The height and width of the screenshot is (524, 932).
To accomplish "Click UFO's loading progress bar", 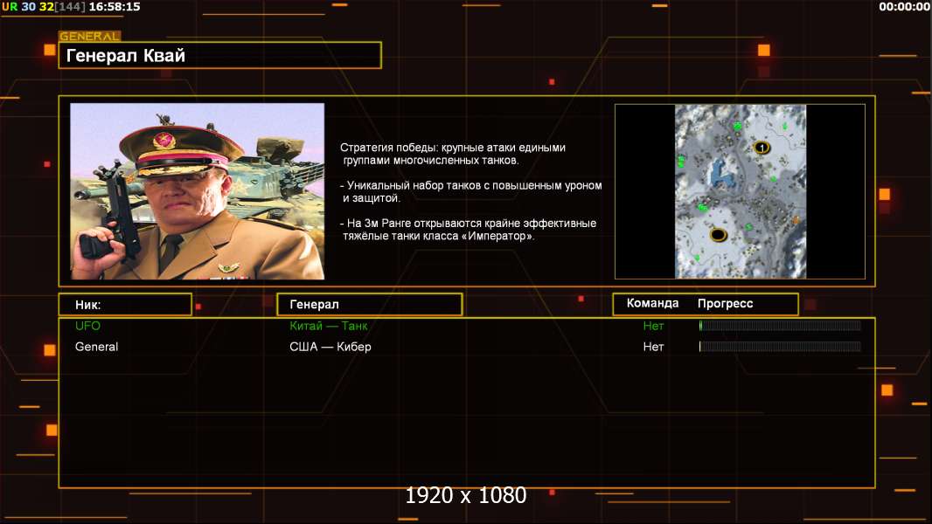I will click(780, 325).
